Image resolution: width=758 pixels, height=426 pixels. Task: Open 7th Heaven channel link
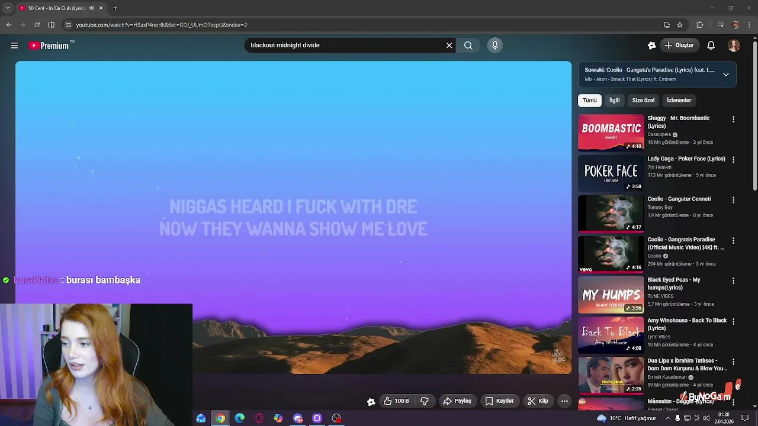tap(659, 167)
